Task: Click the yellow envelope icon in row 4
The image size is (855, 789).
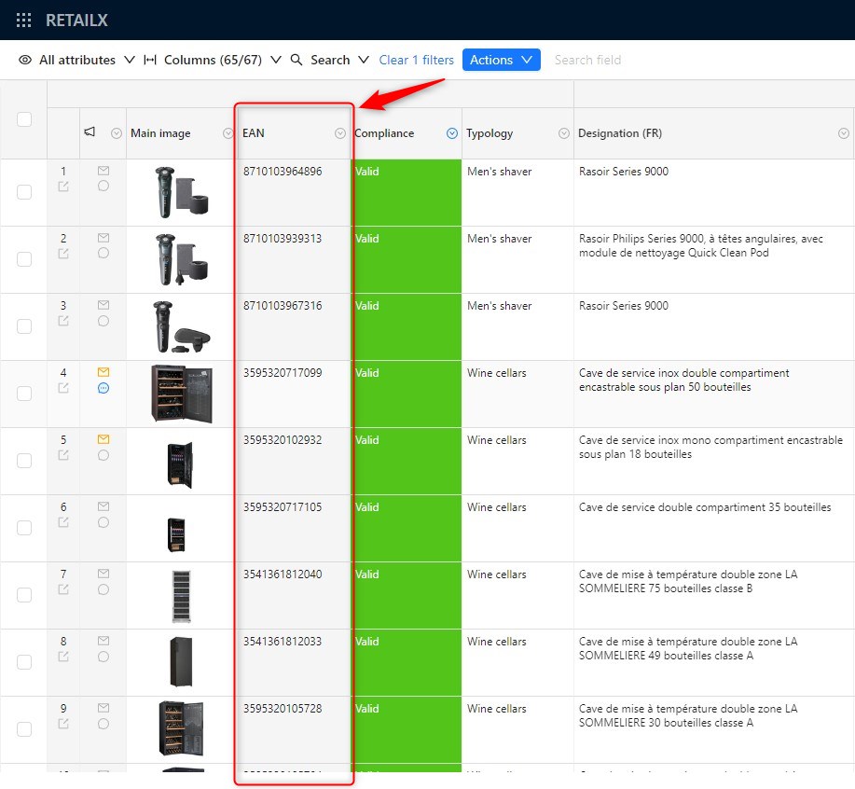Action: pos(103,372)
